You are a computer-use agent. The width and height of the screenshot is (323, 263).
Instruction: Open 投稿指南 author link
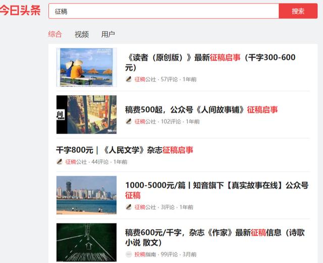click(145, 254)
